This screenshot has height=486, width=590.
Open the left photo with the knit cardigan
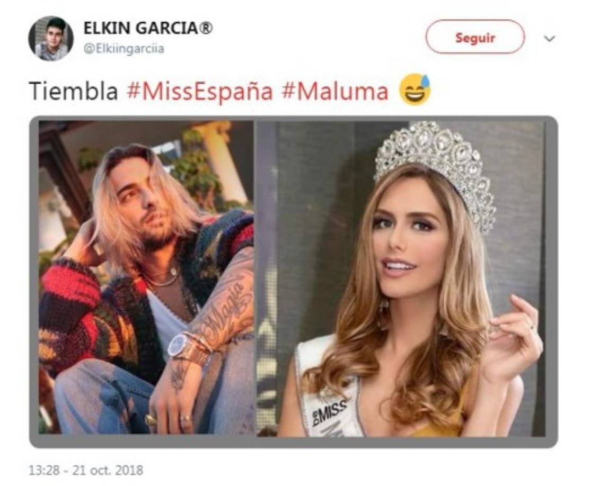[146, 277]
